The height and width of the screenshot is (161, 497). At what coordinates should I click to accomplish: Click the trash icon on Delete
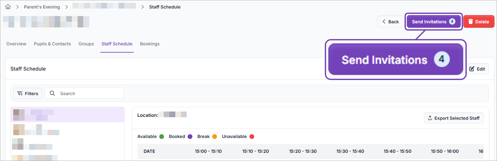(471, 21)
